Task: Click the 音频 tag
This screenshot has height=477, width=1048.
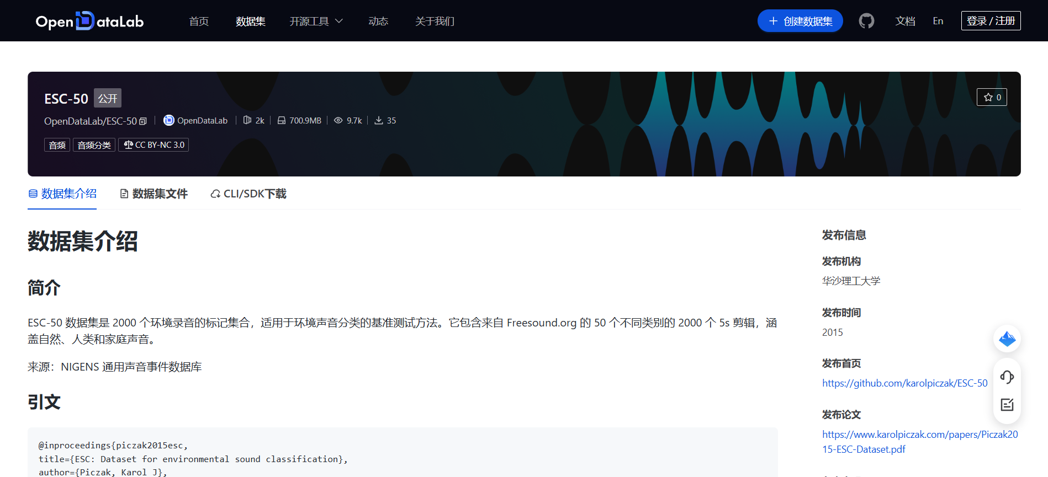Action: pyautogui.click(x=57, y=145)
